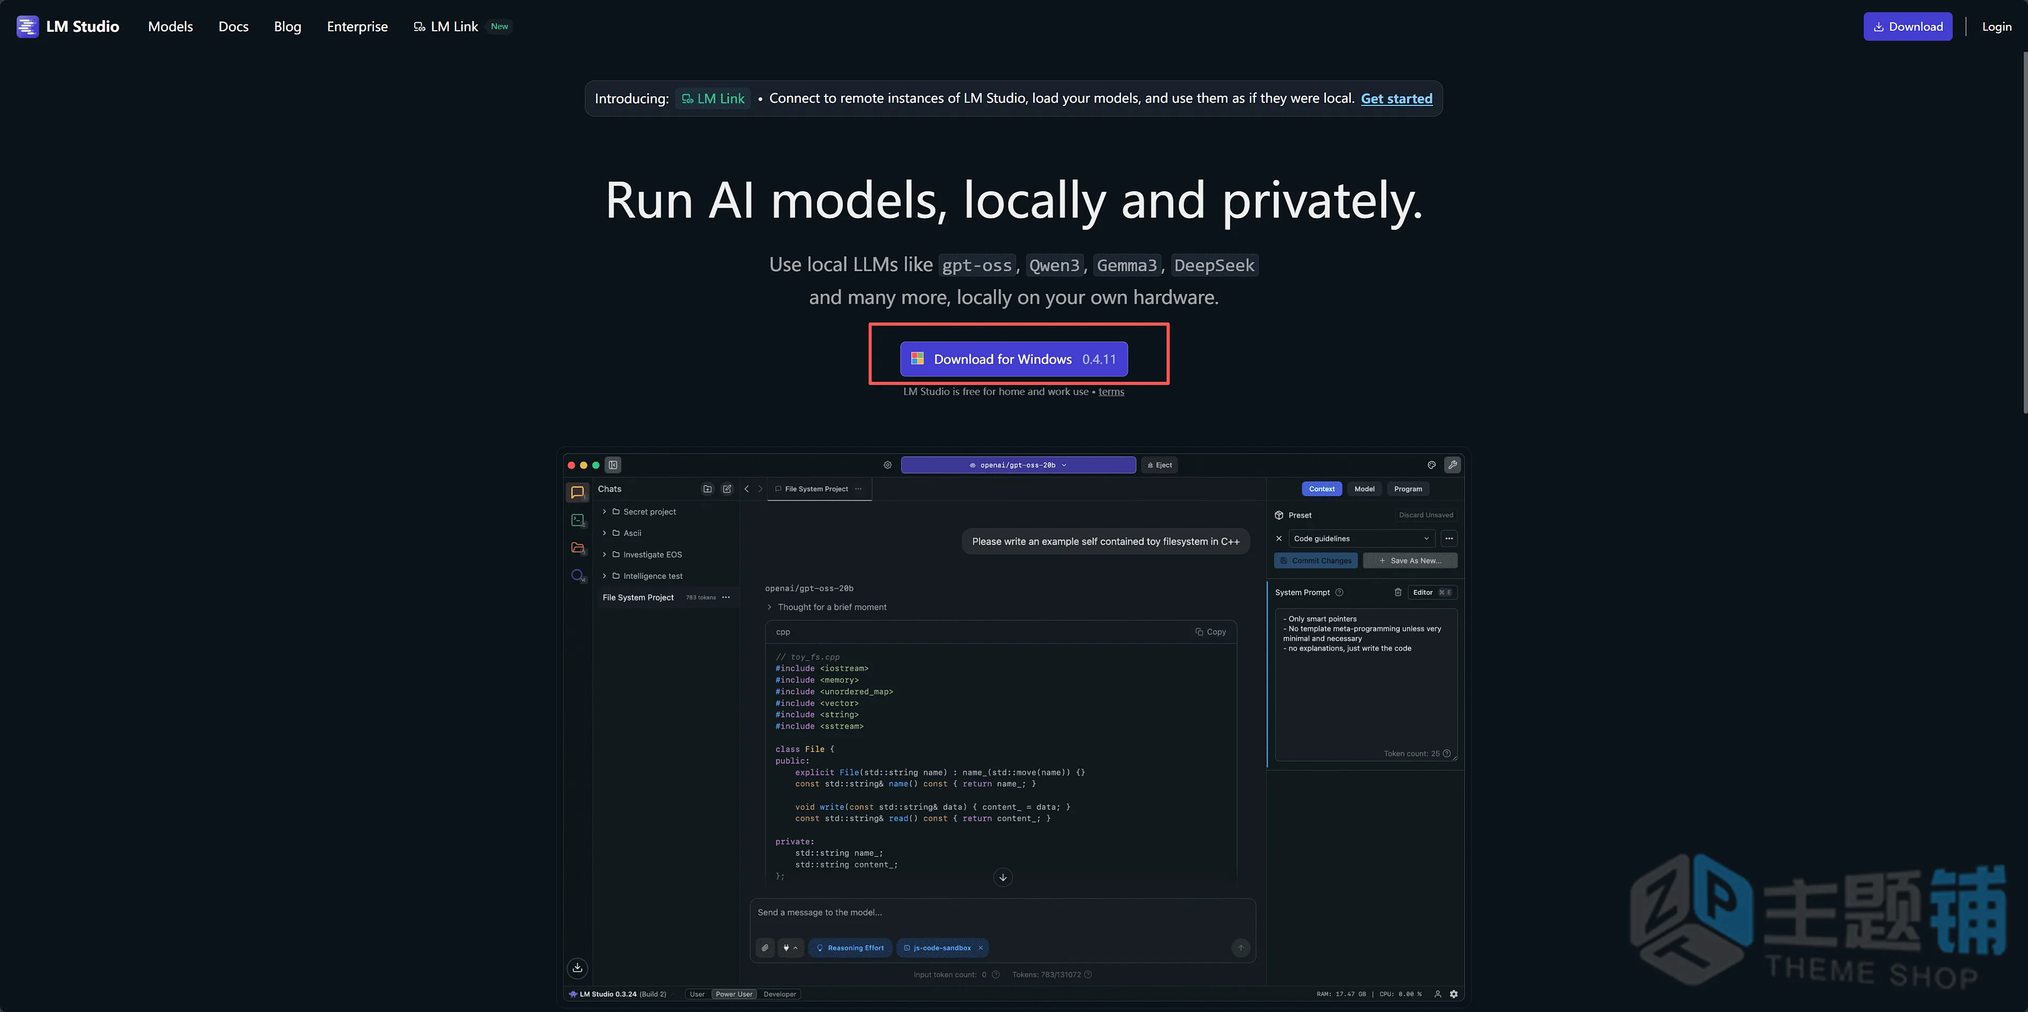Click help icon next to Input token count
Viewport: 2028px width, 1012px height.
996,974
